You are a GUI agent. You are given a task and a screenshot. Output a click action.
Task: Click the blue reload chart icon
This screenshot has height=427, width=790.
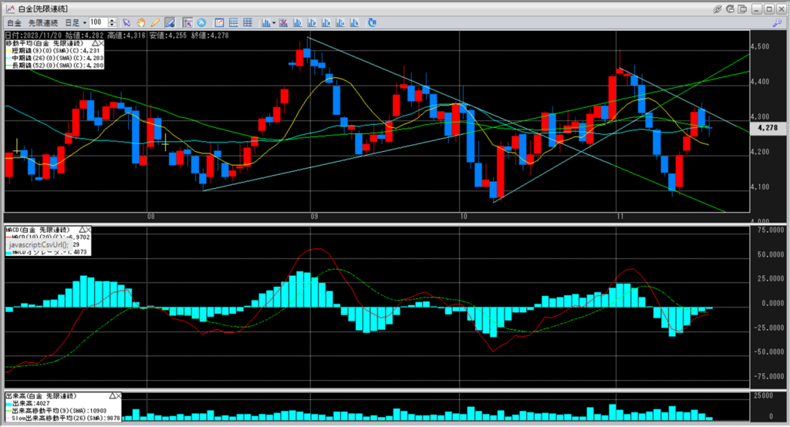372,22
